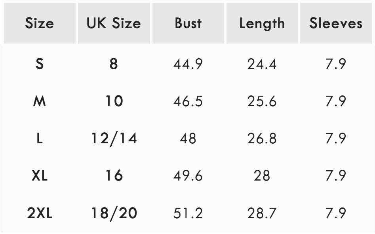Select length value 26.8
Viewport: 375px width, 234px height.
[x=262, y=139]
